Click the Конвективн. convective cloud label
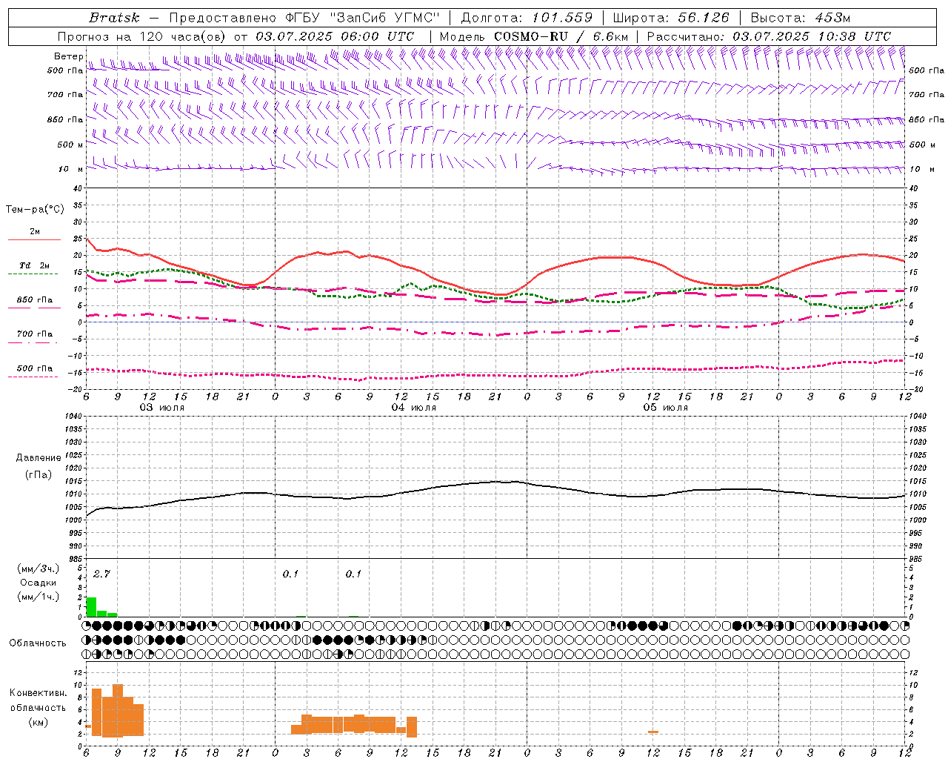948x759 pixels. point(39,693)
